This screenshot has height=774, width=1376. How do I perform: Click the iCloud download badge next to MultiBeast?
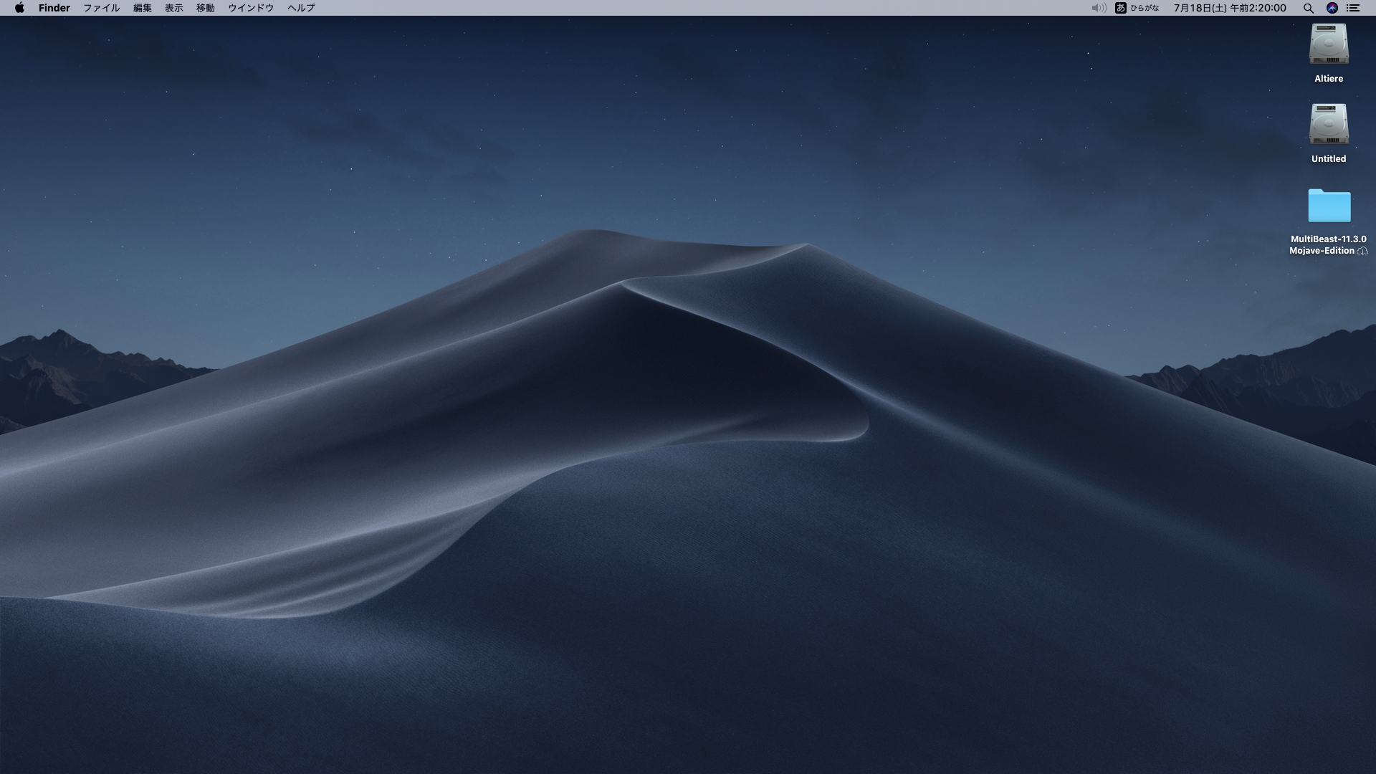click(x=1362, y=251)
